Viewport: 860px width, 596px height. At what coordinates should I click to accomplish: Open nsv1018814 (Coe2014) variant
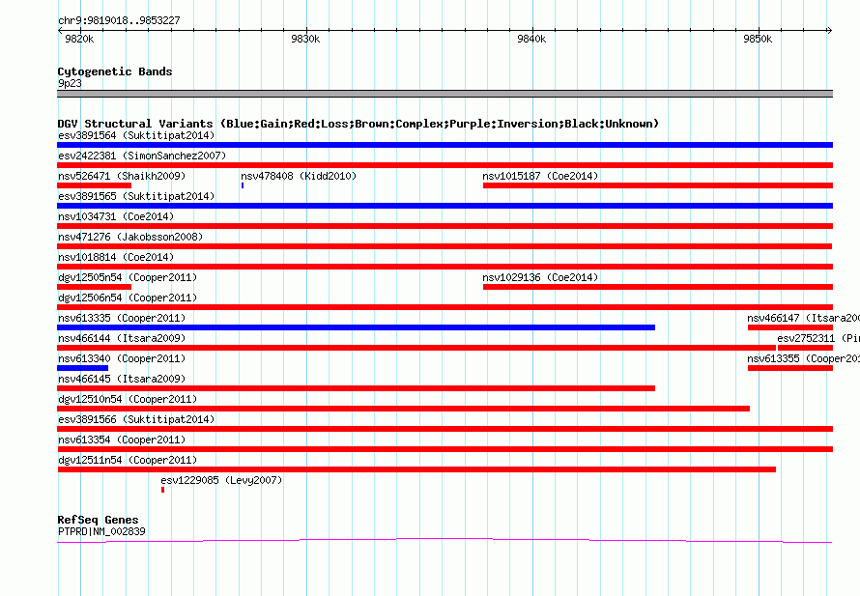pyautogui.click(x=116, y=257)
